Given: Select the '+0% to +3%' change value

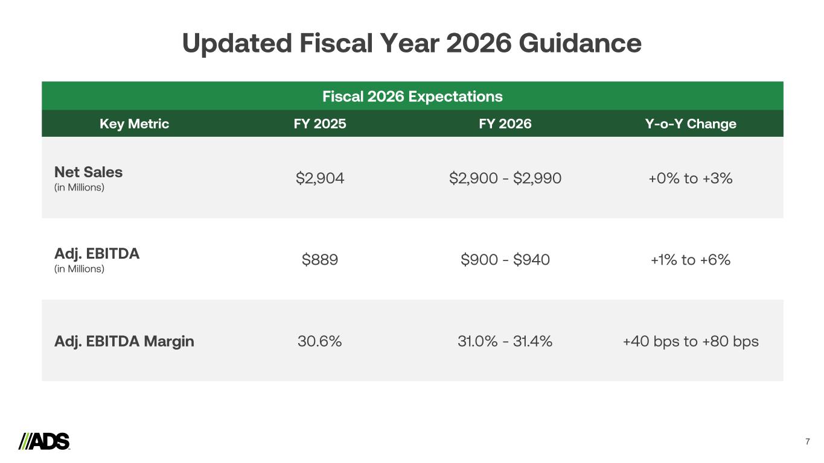Looking at the screenshot, I should click(x=690, y=178).
